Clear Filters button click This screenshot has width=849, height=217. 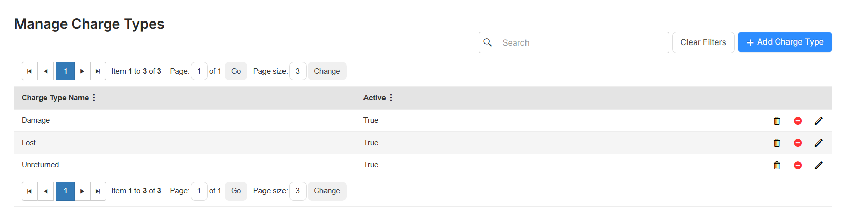tap(703, 42)
